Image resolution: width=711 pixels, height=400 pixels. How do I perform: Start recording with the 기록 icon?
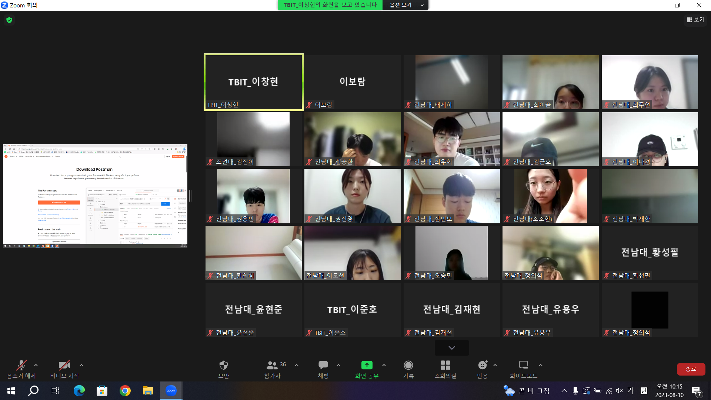(x=408, y=366)
